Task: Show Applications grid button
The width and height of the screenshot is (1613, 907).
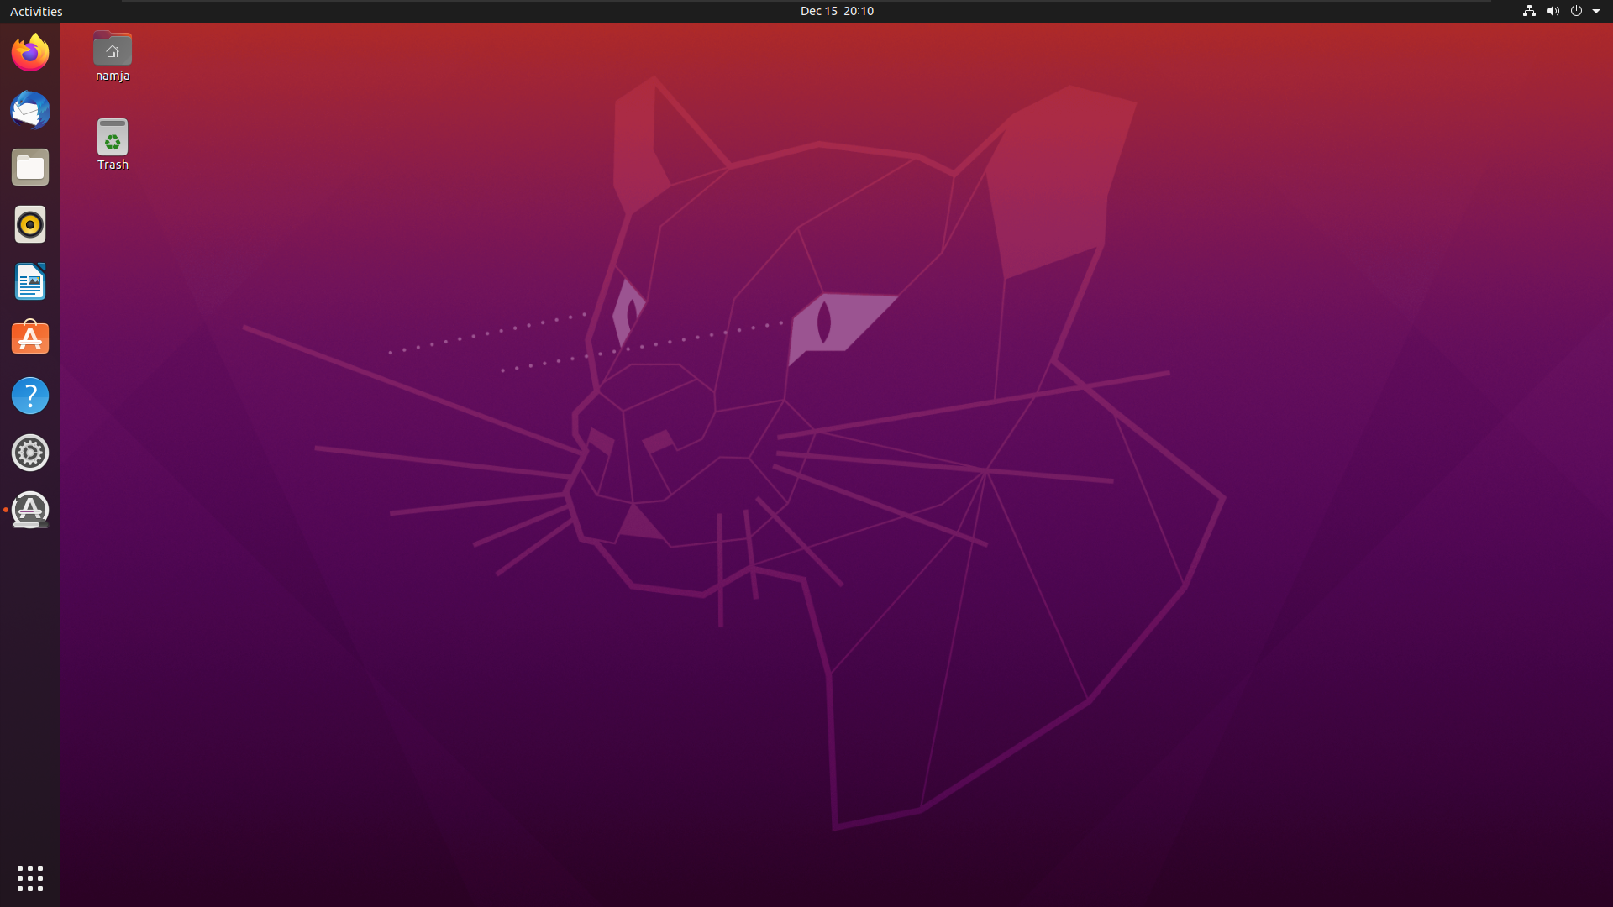Action: 30,878
